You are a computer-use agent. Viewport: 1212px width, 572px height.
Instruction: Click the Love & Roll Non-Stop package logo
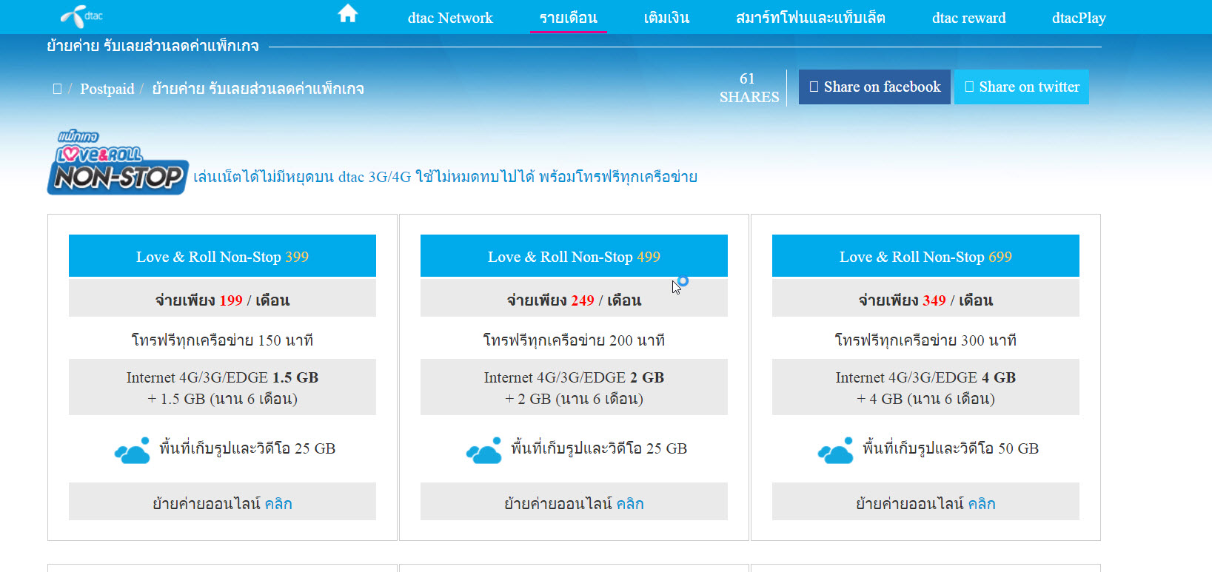pos(118,162)
